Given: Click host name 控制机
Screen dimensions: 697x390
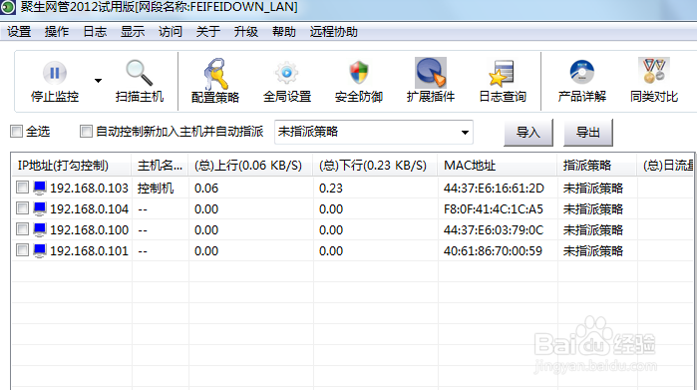Looking at the screenshot, I should tap(156, 189).
